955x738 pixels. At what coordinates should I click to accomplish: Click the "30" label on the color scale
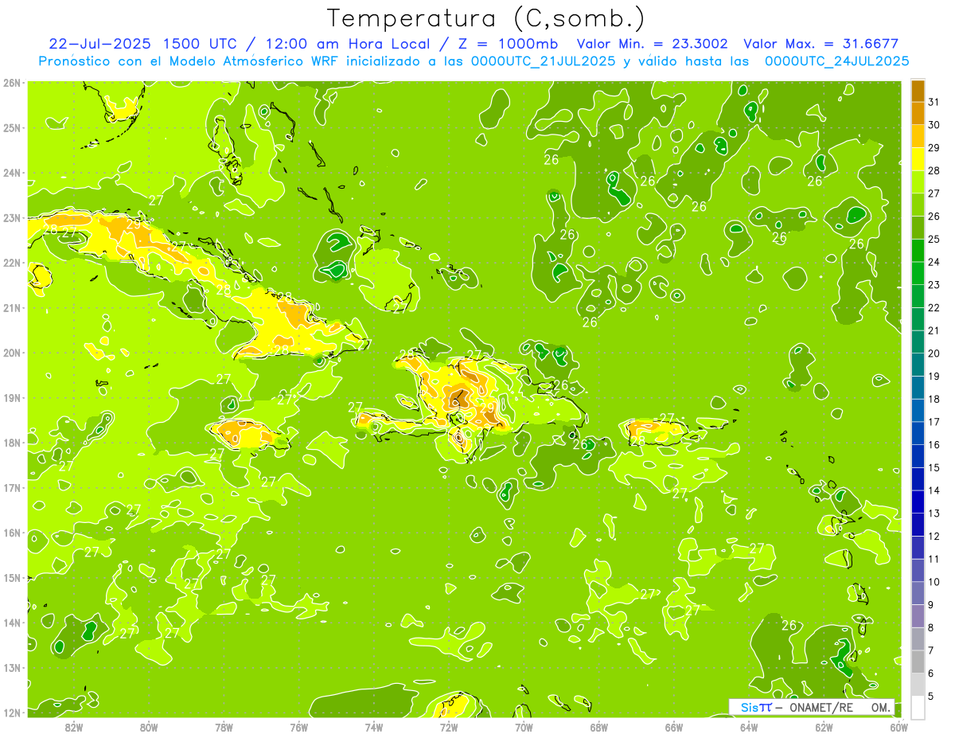[x=934, y=125]
